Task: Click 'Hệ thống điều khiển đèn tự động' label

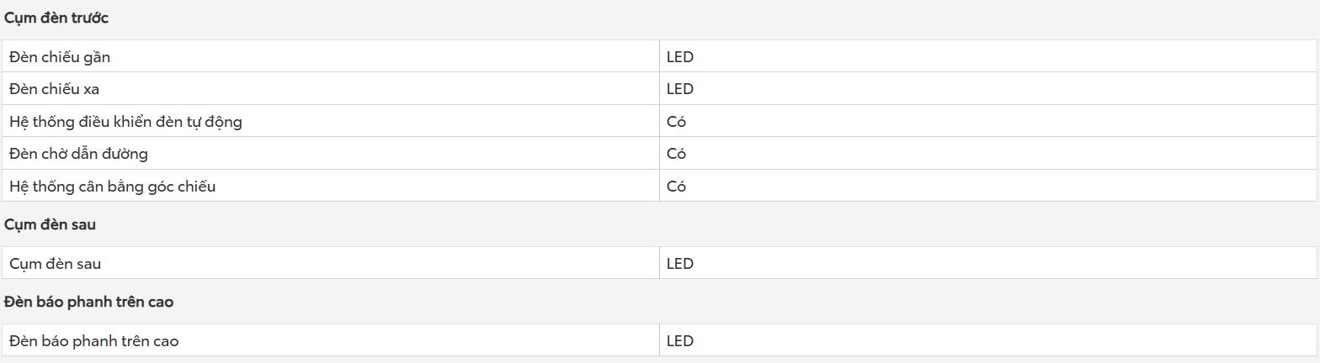Action: pyautogui.click(x=125, y=122)
